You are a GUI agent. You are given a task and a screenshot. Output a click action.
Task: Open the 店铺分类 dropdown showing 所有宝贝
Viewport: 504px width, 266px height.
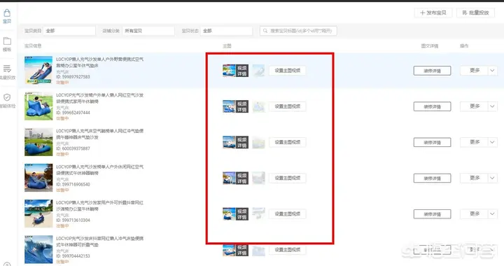click(148, 31)
